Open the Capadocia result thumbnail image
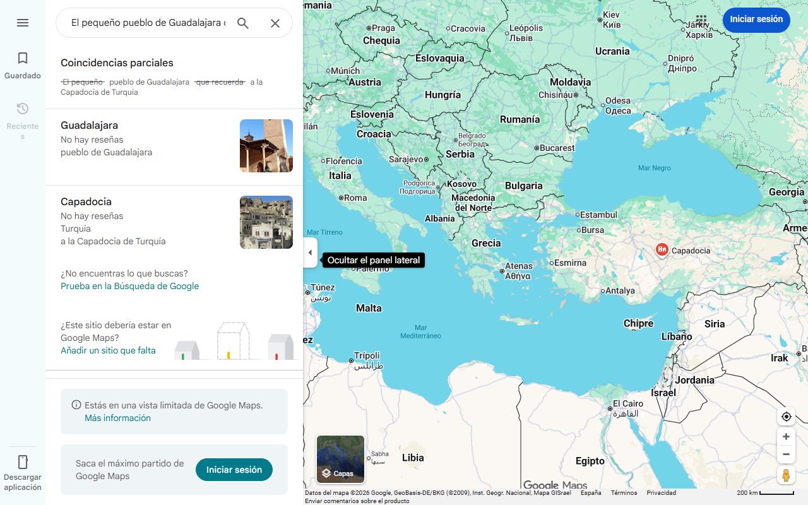Image resolution: width=808 pixels, height=505 pixels. [266, 222]
